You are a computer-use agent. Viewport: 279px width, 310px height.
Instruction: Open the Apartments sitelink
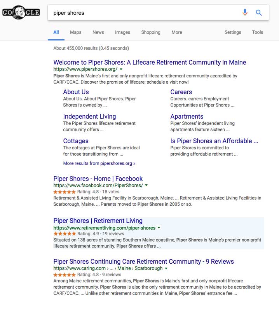187,116
